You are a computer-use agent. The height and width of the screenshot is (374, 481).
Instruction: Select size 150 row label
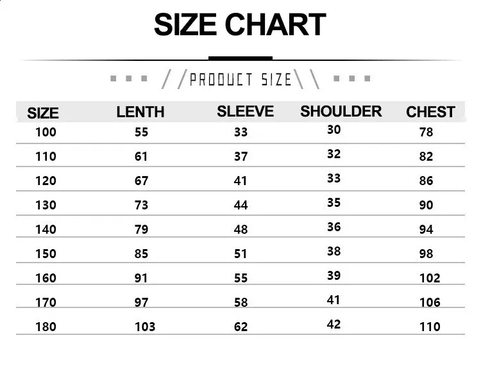[x=46, y=254]
